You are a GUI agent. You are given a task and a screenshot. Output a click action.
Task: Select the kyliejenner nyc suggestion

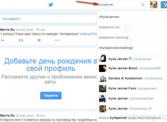109,27
